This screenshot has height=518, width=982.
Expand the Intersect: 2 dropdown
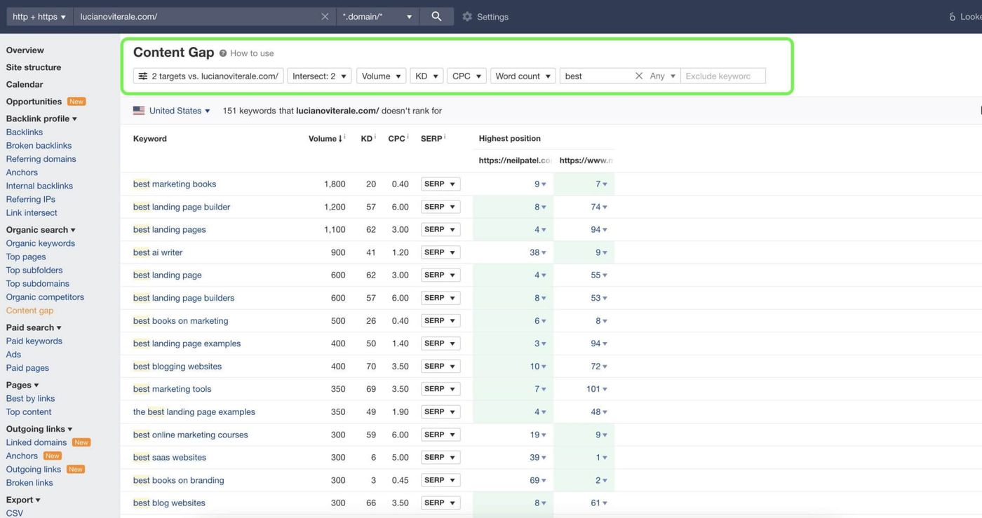320,76
